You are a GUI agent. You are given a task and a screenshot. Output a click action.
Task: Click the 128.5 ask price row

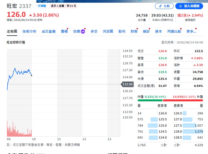coord(188,137)
